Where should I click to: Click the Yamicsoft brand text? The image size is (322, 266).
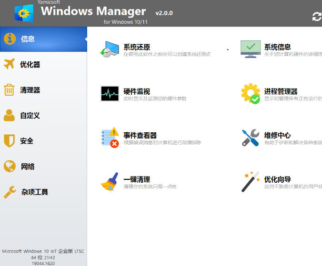pos(49,2)
